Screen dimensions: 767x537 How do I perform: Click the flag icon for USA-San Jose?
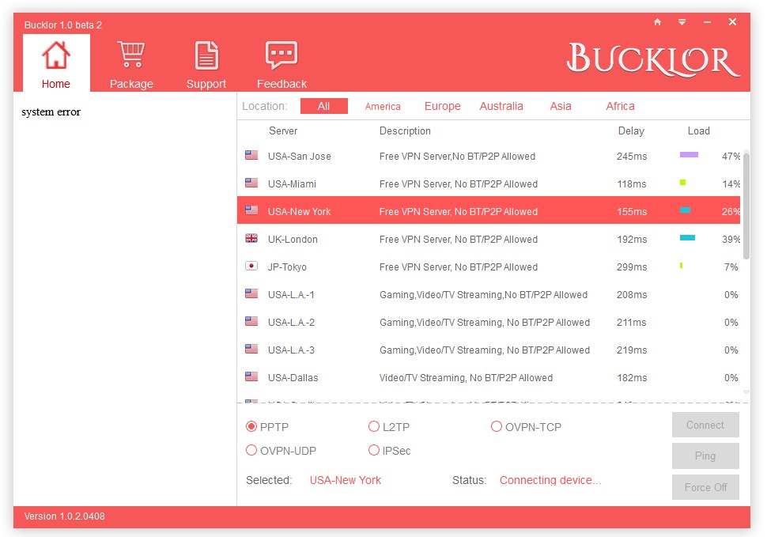point(251,155)
